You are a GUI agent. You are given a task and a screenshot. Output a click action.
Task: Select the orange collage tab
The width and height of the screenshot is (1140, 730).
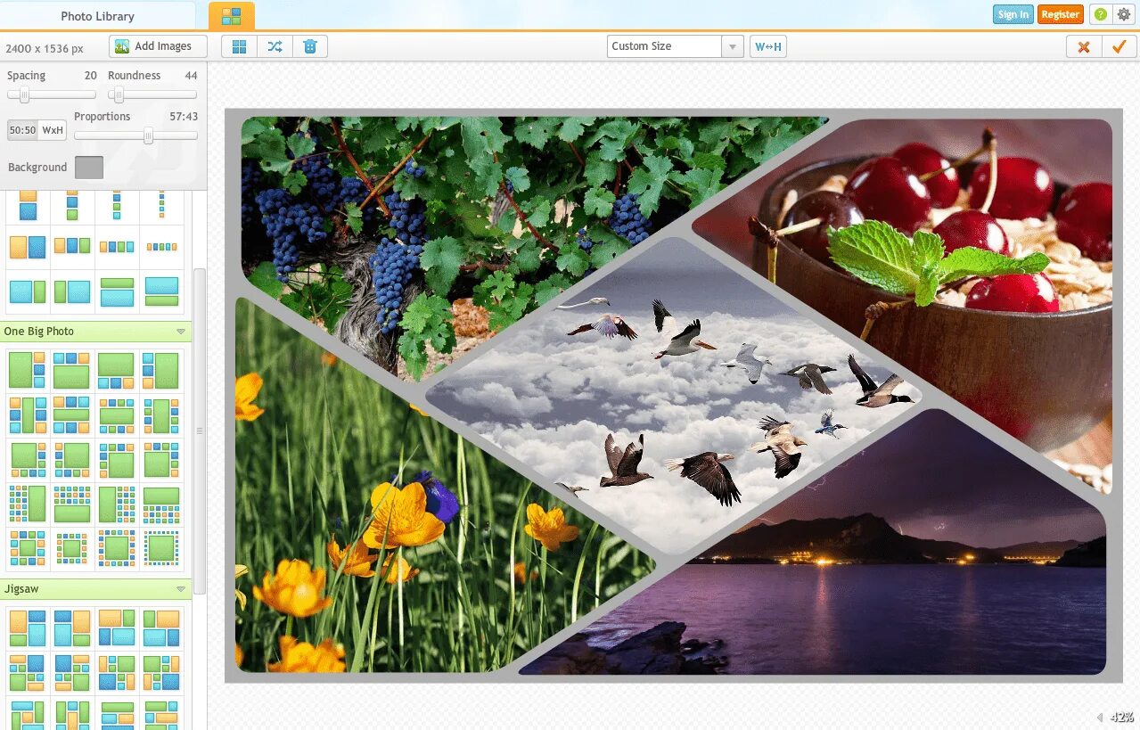(232, 16)
